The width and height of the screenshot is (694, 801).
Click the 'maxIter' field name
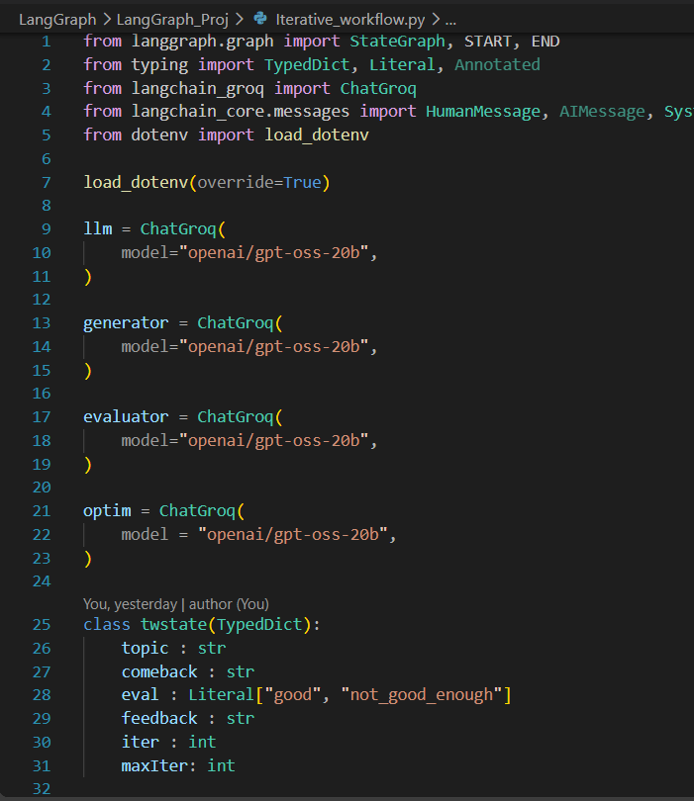point(154,765)
